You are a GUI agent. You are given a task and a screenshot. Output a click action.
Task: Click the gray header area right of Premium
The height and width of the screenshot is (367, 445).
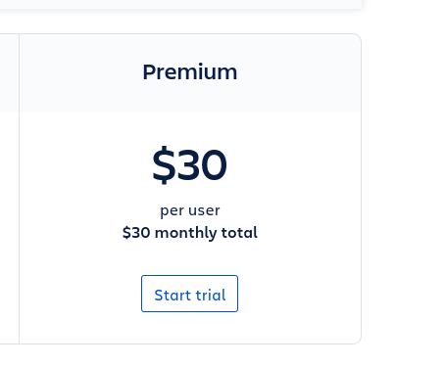coord(299,73)
